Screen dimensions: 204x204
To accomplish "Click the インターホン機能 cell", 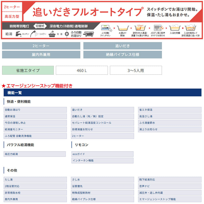I will click(x=103, y=161).
